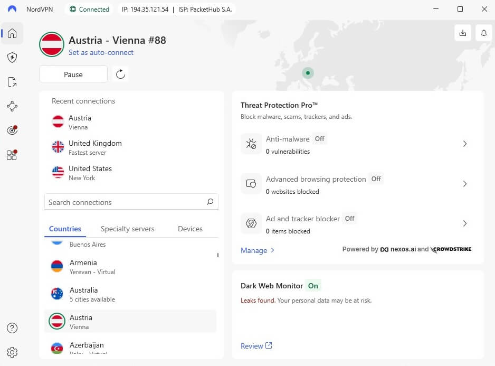Open the file sharing sidebar icon
The image size is (495, 366).
pos(12,82)
